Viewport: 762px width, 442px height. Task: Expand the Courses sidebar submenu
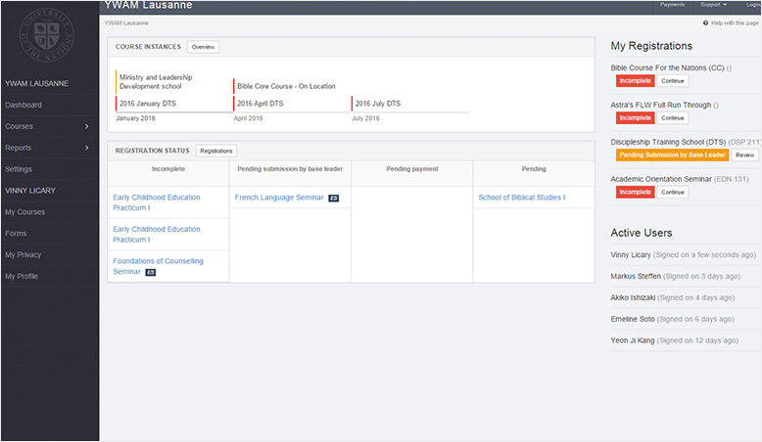[86, 126]
